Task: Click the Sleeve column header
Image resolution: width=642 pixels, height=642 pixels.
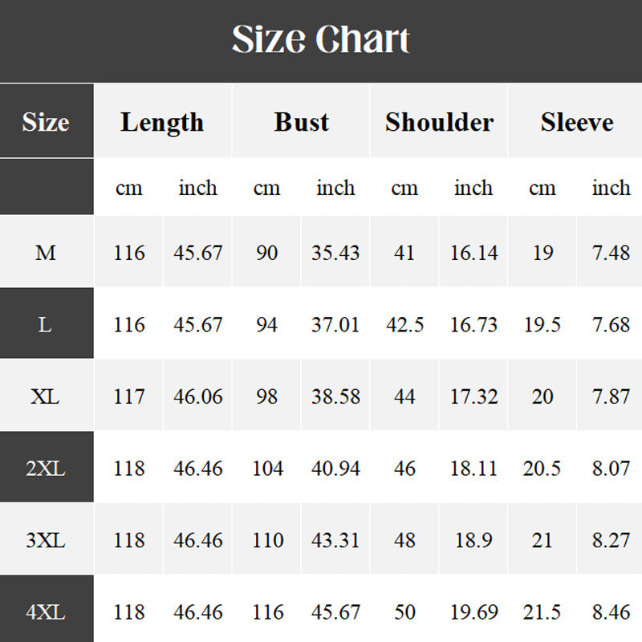Action: pos(576,122)
